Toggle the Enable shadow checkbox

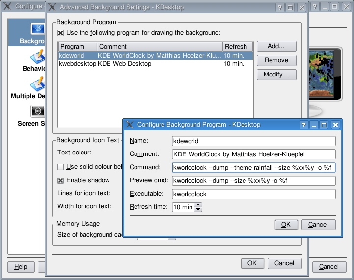pos(60,180)
